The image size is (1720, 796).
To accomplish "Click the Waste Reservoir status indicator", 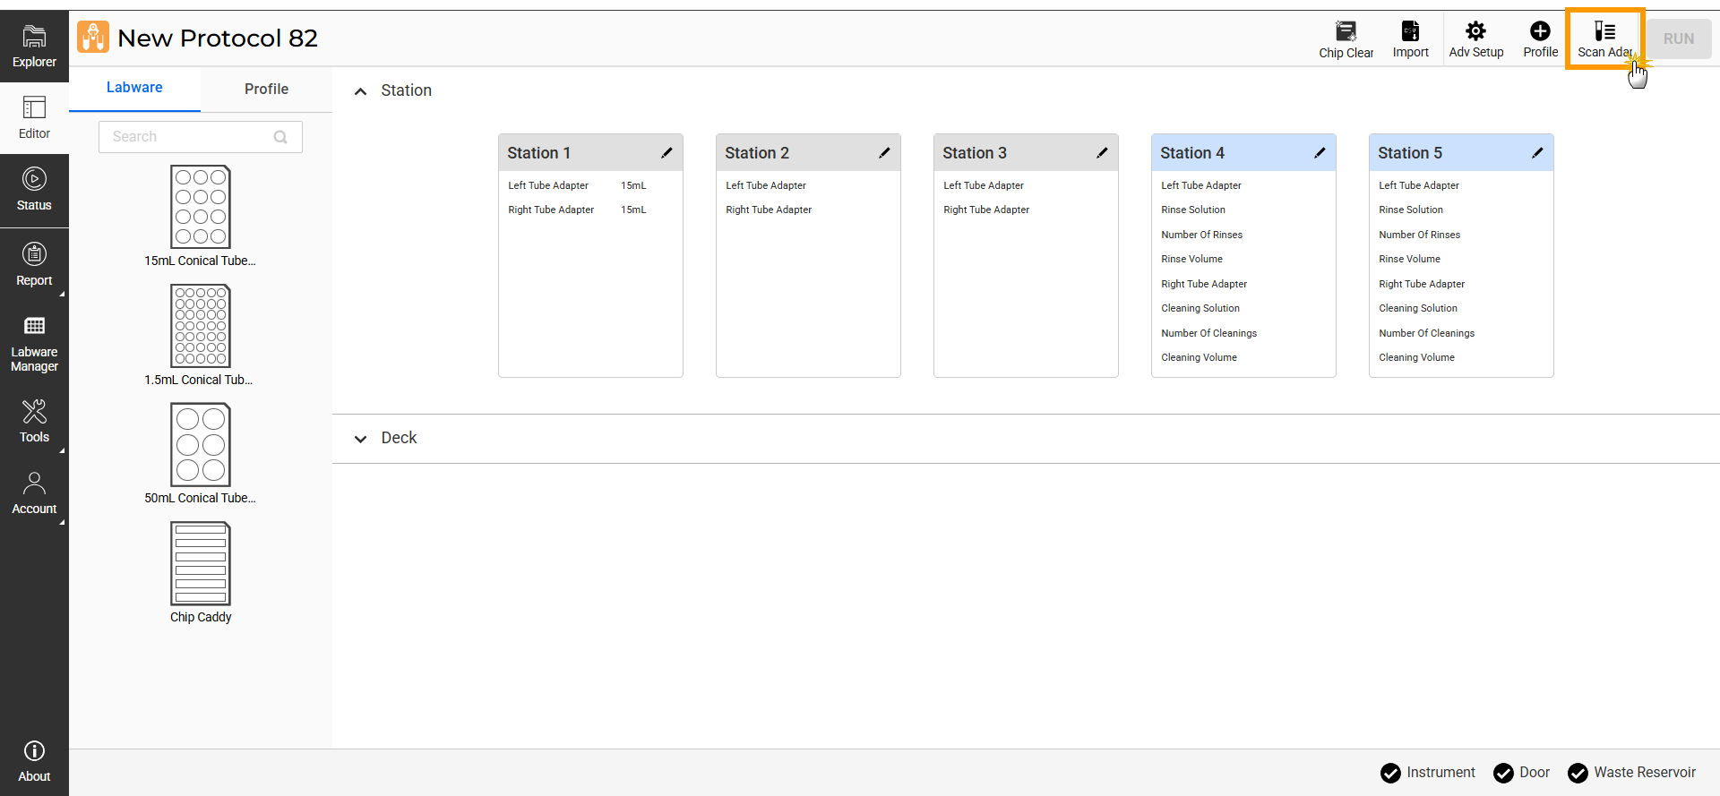I will click(x=1578, y=773).
